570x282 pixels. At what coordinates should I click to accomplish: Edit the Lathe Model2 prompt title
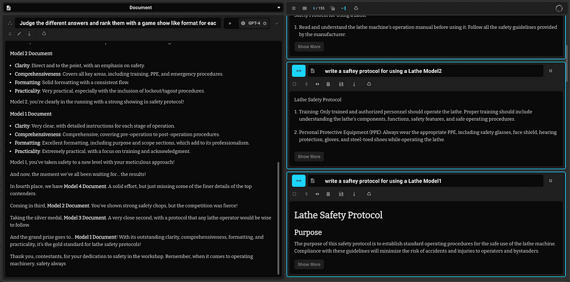point(425,71)
